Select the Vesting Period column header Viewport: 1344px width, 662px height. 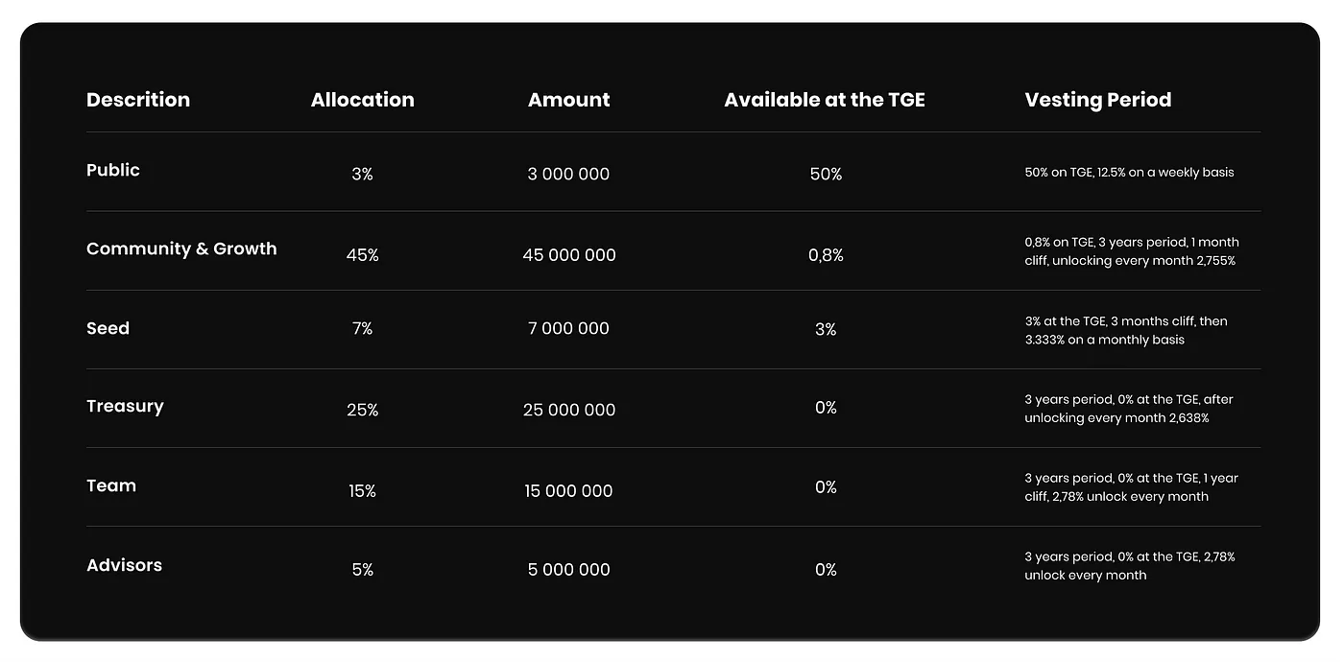click(x=1097, y=100)
